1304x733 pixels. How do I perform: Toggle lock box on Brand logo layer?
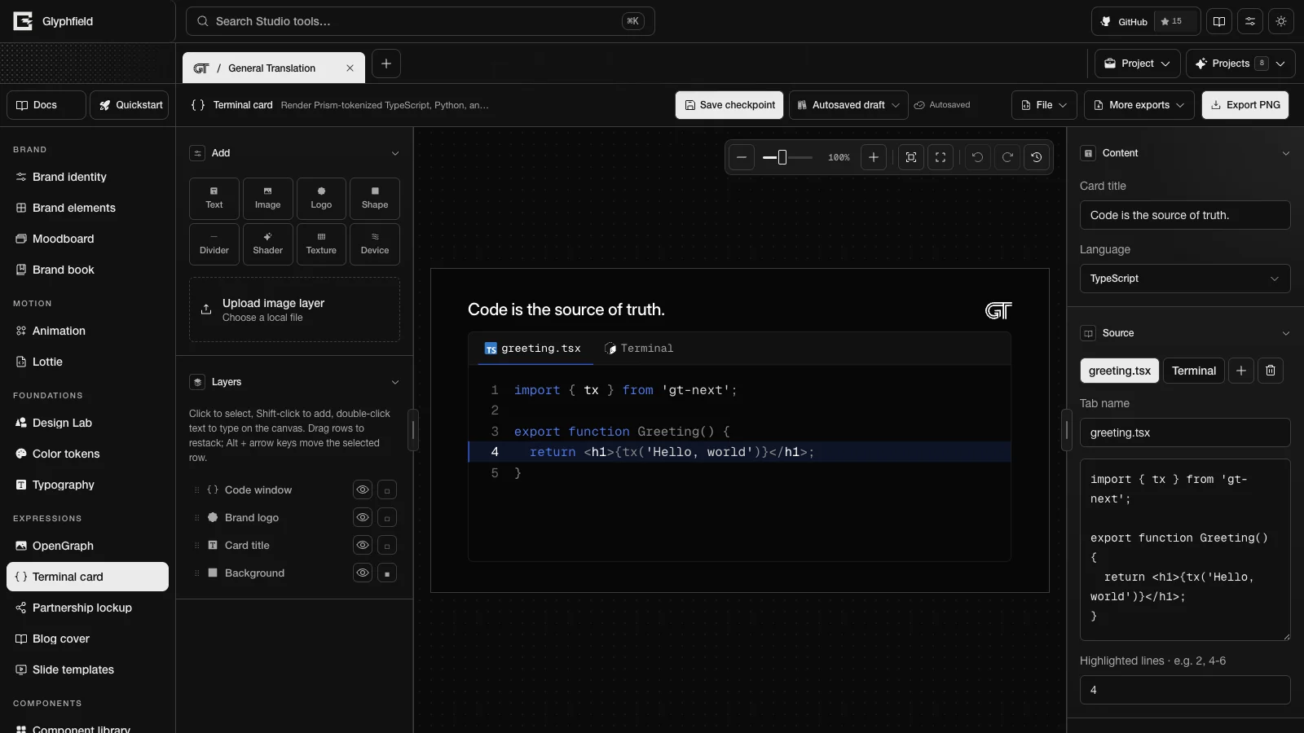387,517
